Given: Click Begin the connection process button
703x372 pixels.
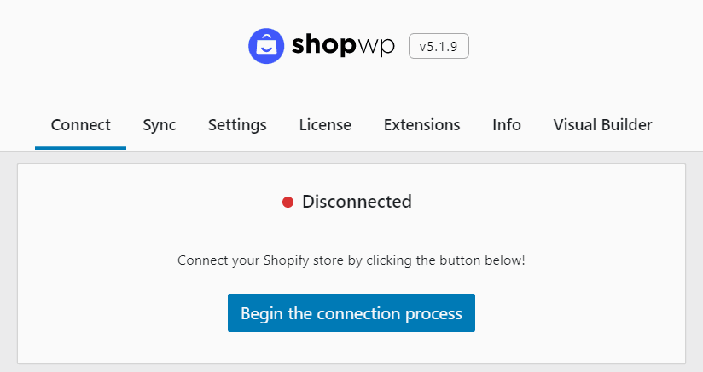Looking at the screenshot, I should point(351,313).
